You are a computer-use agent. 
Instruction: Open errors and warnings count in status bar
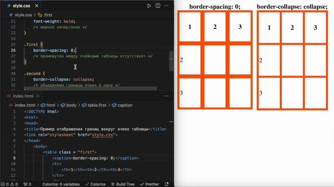click(9, 184)
